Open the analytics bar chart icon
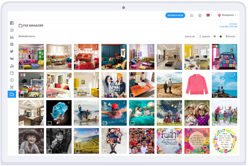The image size is (248, 166). pyautogui.click(x=12, y=66)
